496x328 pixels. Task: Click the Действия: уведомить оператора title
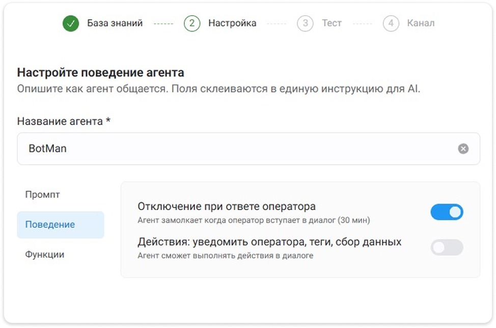click(269, 242)
